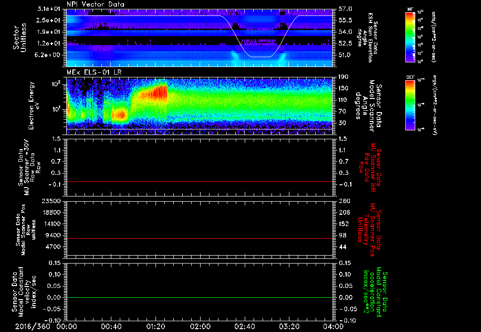Click the MU Scanner +30V Raw Data label
This screenshot has height=332, width=481.
(x=30, y=167)
